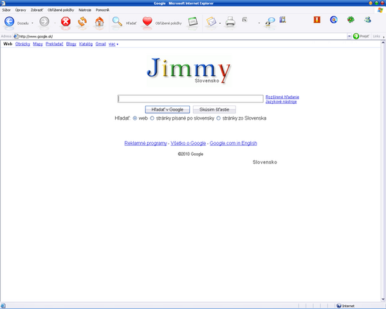386x309 pixels.
Task: Open the 'Všetko o Google' link
Action: pos(188,144)
